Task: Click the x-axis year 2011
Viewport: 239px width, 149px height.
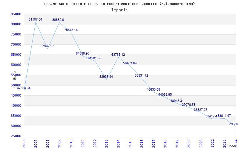Action: (x=83, y=143)
